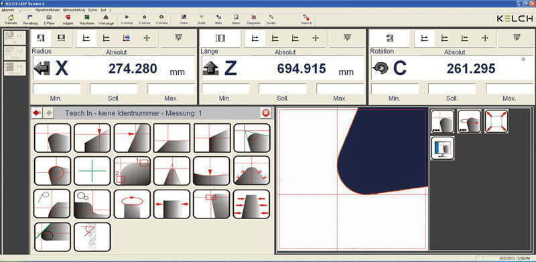Toggle the C axis rotation mode icon
This screenshot has height=262, width=536.
pyautogui.click(x=389, y=38)
